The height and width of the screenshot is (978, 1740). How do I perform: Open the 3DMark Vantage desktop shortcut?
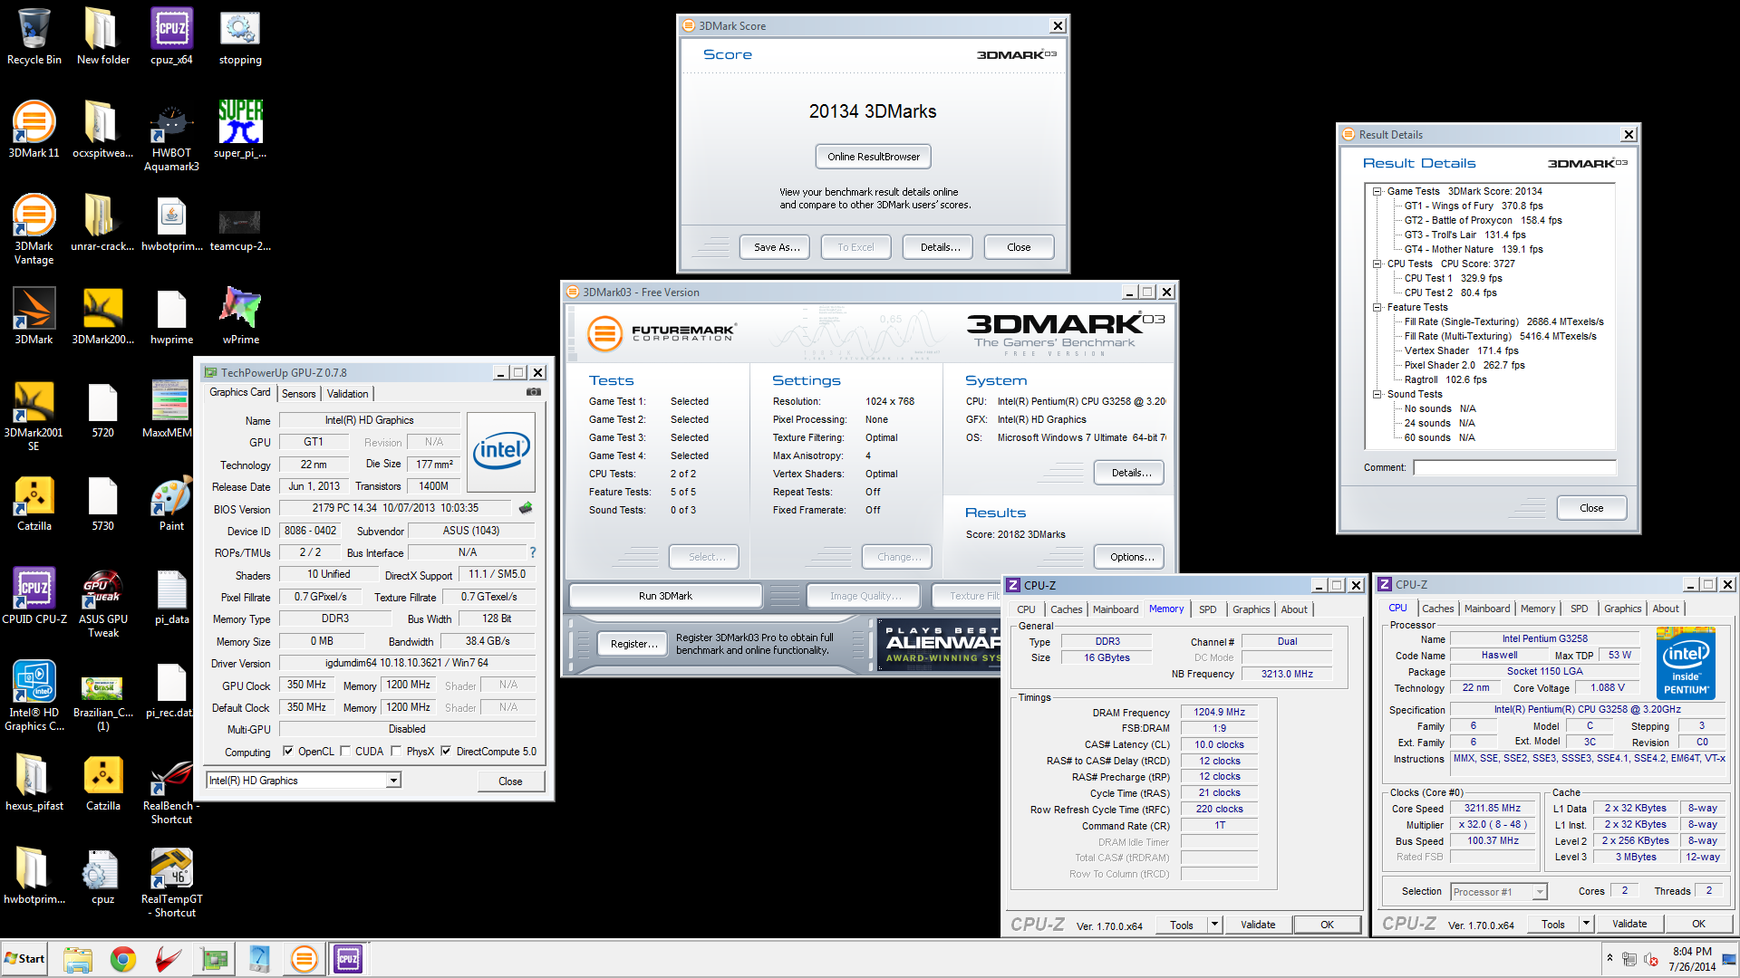(34, 230)
